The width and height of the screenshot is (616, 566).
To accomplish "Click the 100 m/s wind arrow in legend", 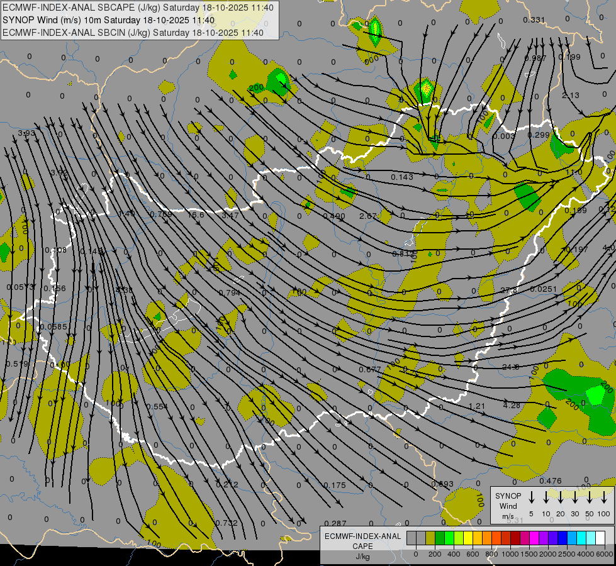I will 604,497.
